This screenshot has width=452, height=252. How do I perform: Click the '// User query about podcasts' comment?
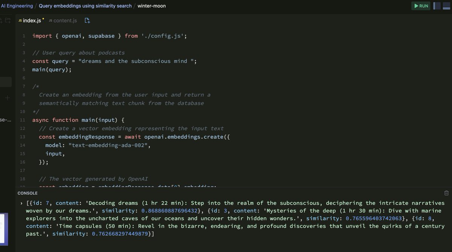[78, 53]
